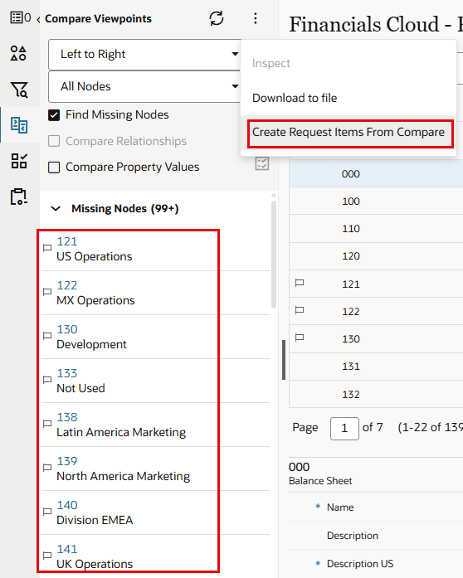The height and width of the screenshot is (578, 463).
Task: Click the property selection checklist icon
Action: tap(262, 163)
